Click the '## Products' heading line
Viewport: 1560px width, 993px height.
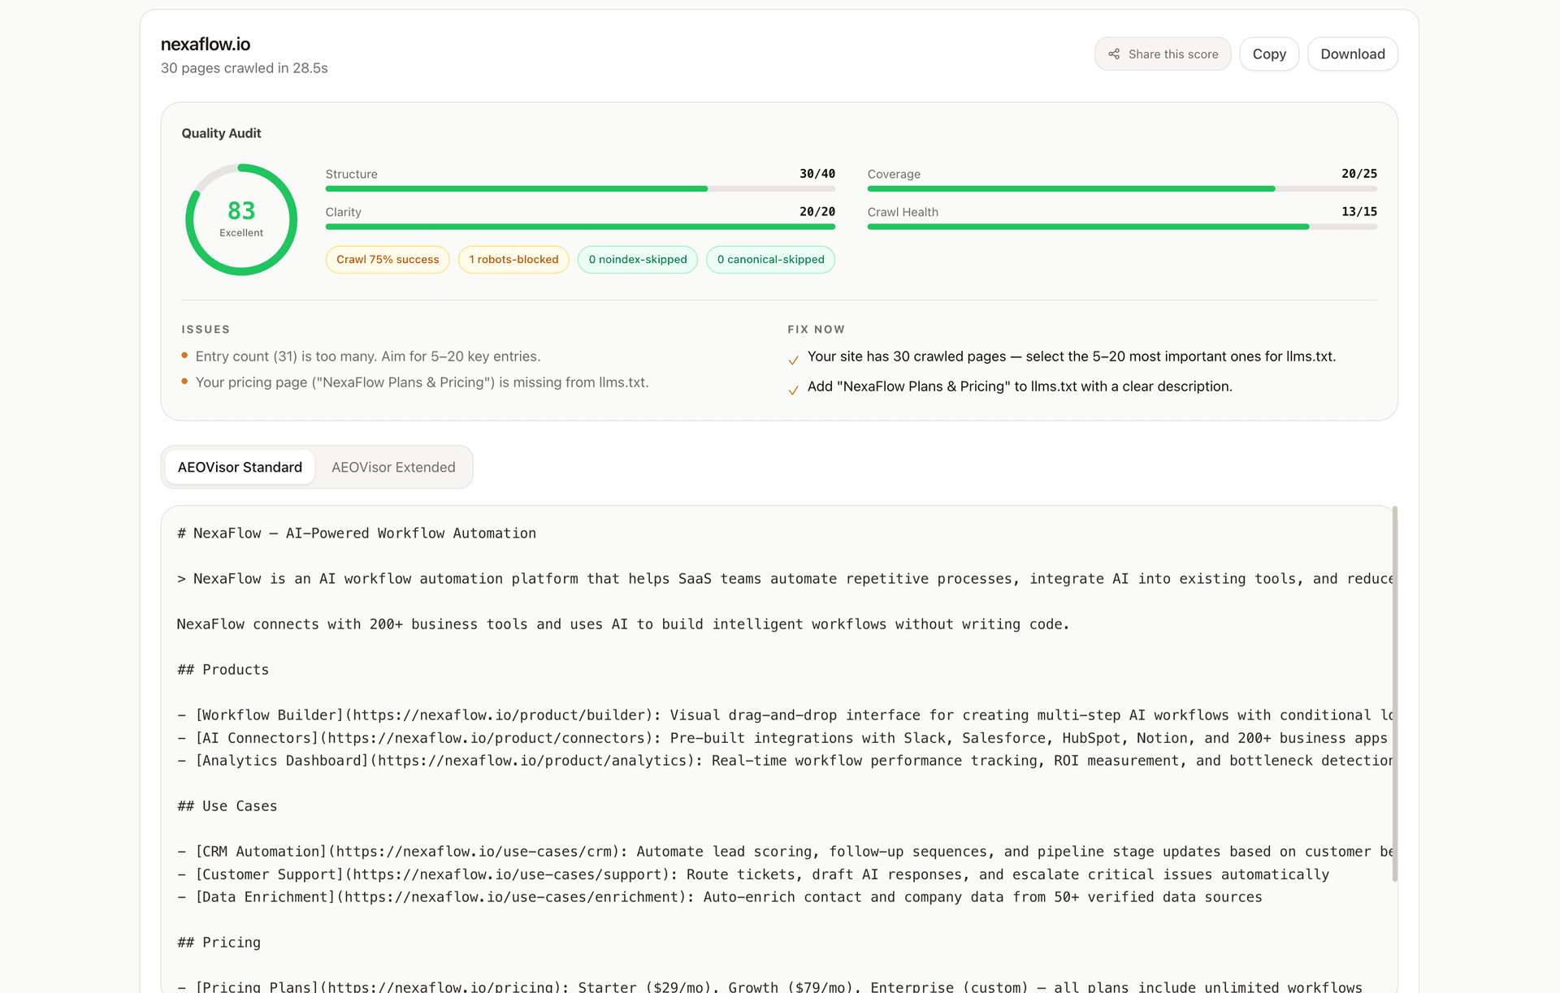coord(223,670)
